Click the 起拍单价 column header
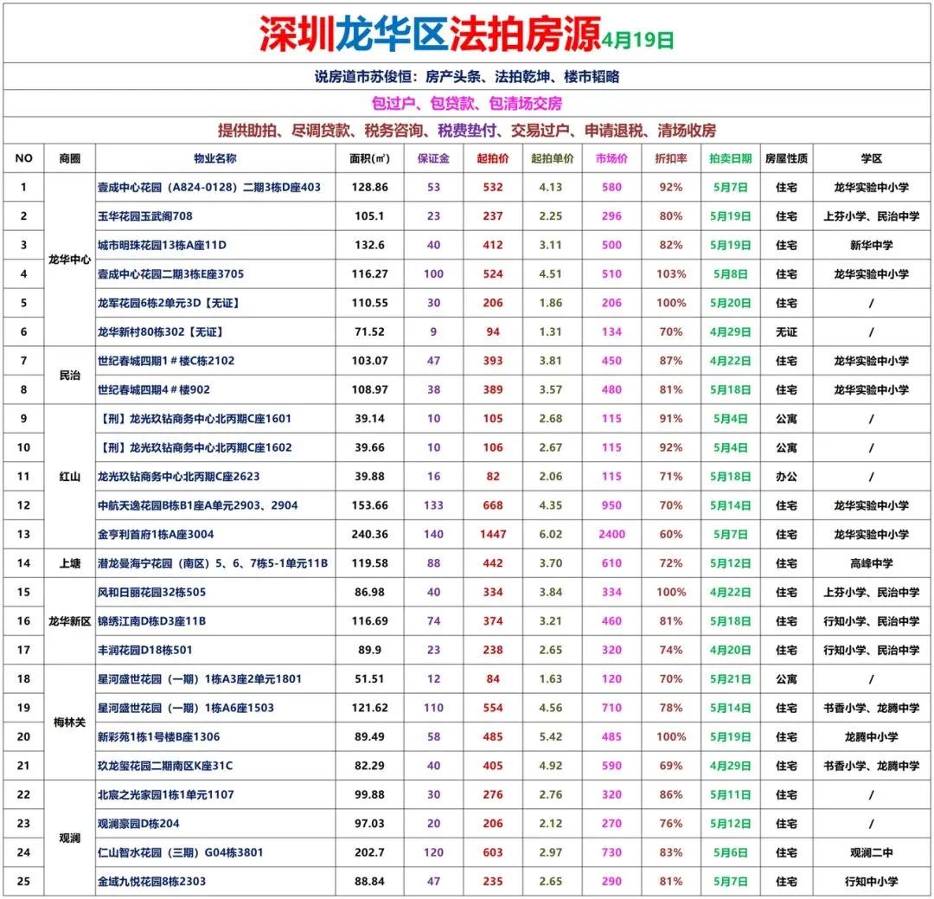Viewport: 934px width, 899px height. [x=552, y=158]
